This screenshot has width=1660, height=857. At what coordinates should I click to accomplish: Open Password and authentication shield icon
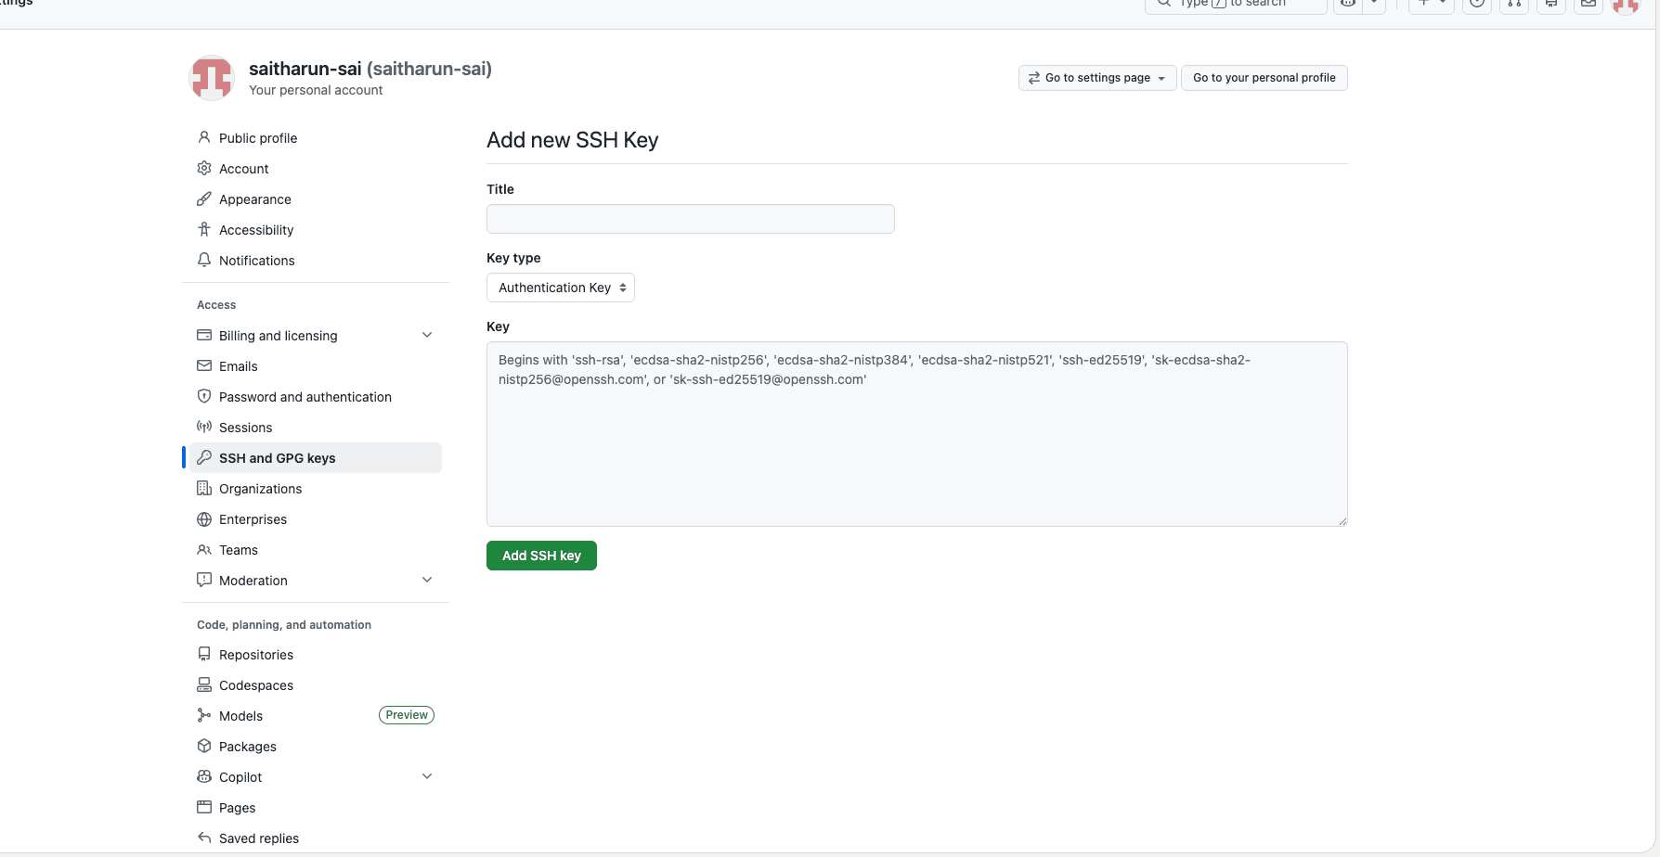[x=204, y=397]
